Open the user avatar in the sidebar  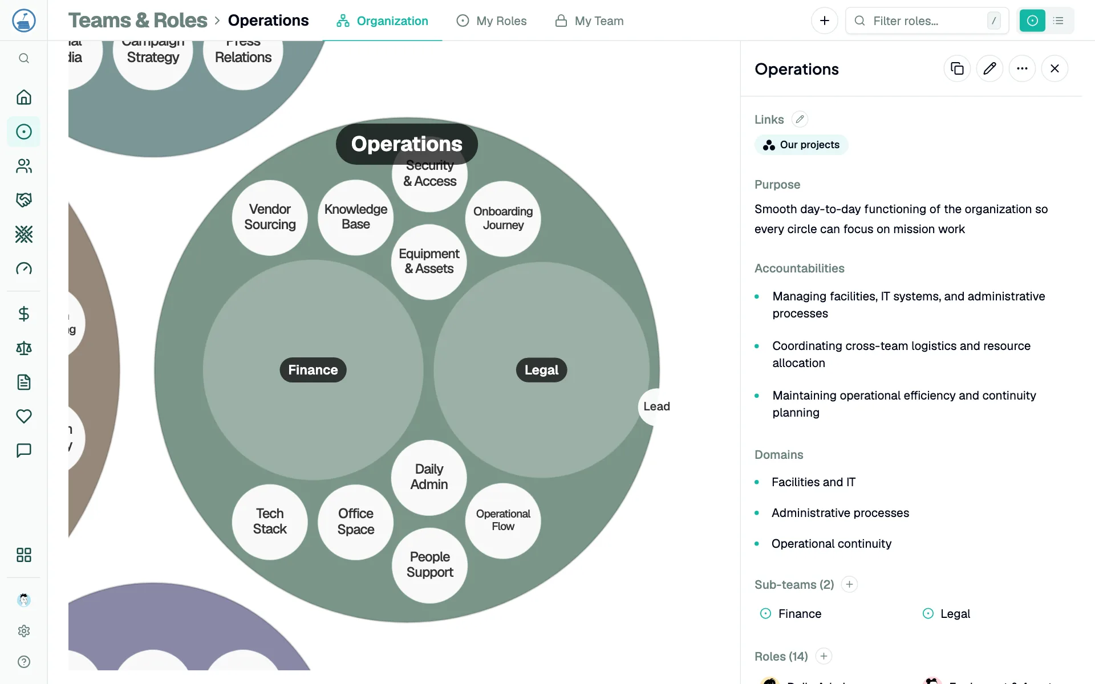pos(24,600)
